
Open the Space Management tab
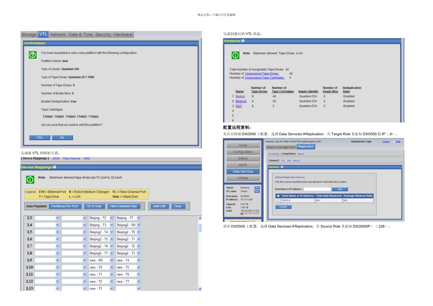[x=281, y=147]
